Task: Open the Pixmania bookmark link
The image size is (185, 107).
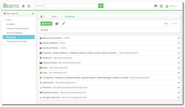Action: [47, 88]
